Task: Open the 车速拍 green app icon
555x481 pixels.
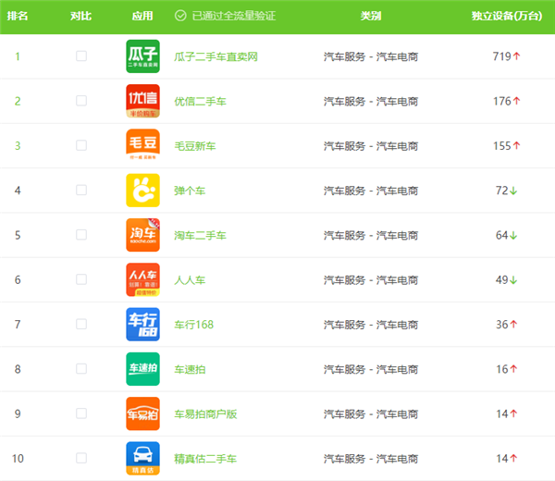Action: tap(142, 369)
